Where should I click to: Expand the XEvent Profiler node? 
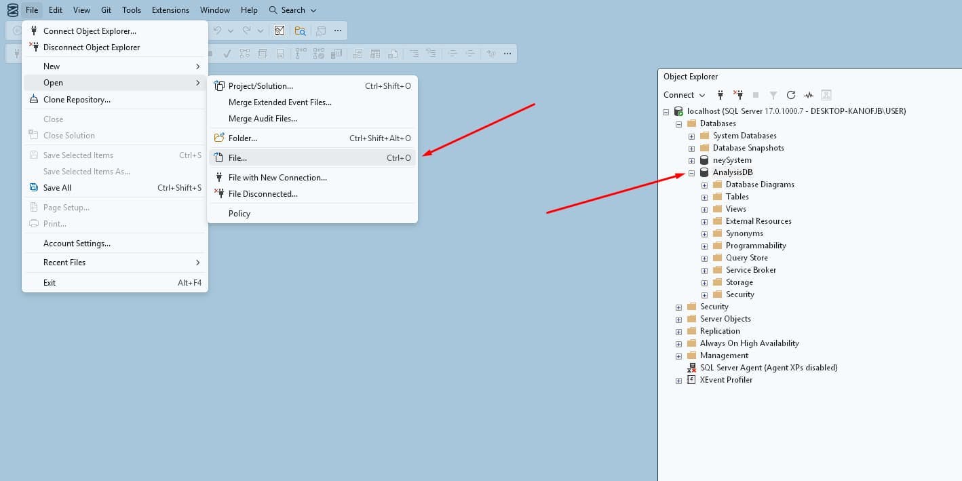[x=678, y=380]
